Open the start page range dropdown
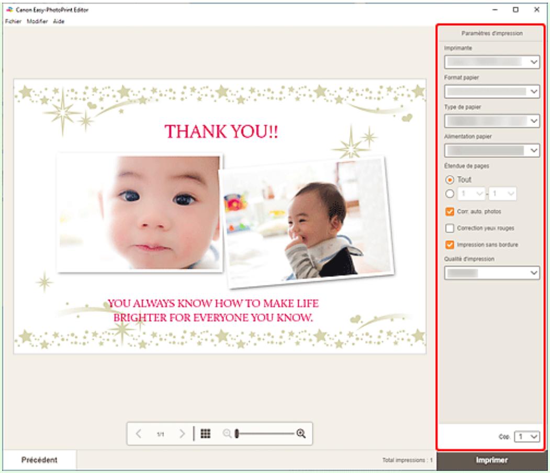The height and width of the screenshot is (473, 550). point(471,194)
